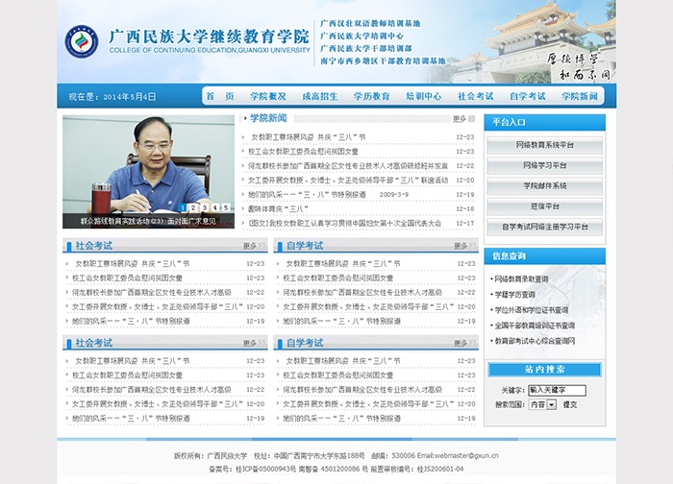Click the 平台入口 panel header
The width and height of the screenshot is (673, 484).
coord(545,123)
